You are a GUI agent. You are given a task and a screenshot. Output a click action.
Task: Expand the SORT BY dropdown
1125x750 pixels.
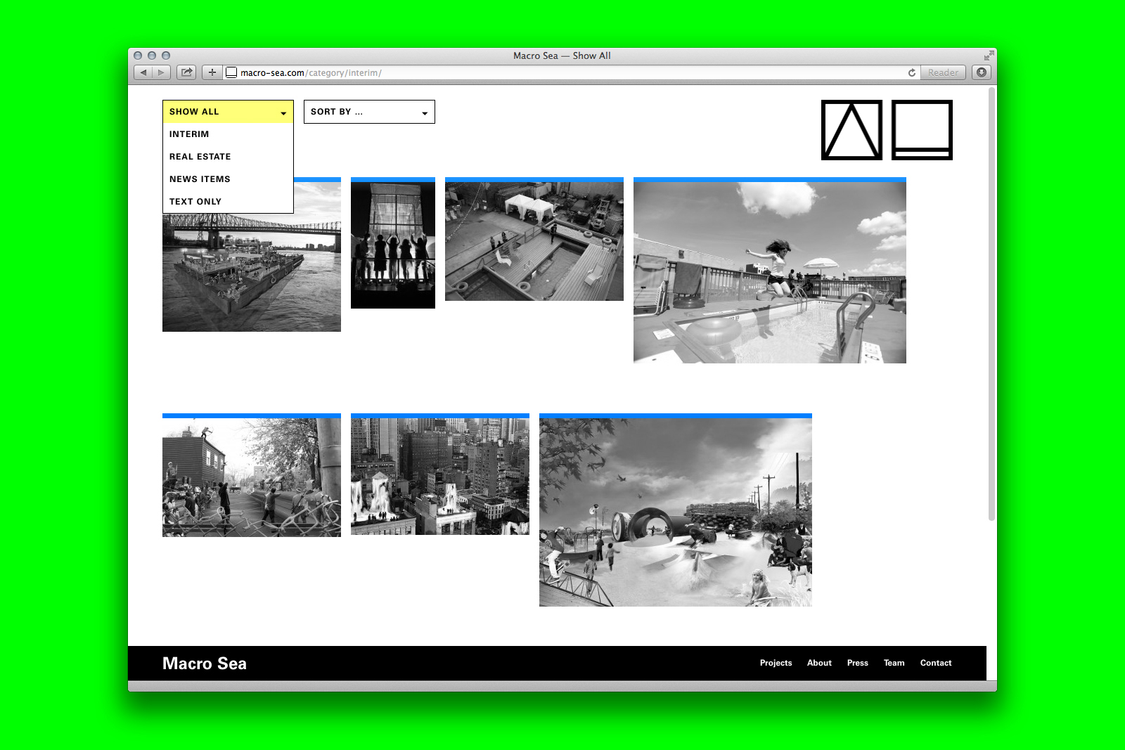(369, 112)
